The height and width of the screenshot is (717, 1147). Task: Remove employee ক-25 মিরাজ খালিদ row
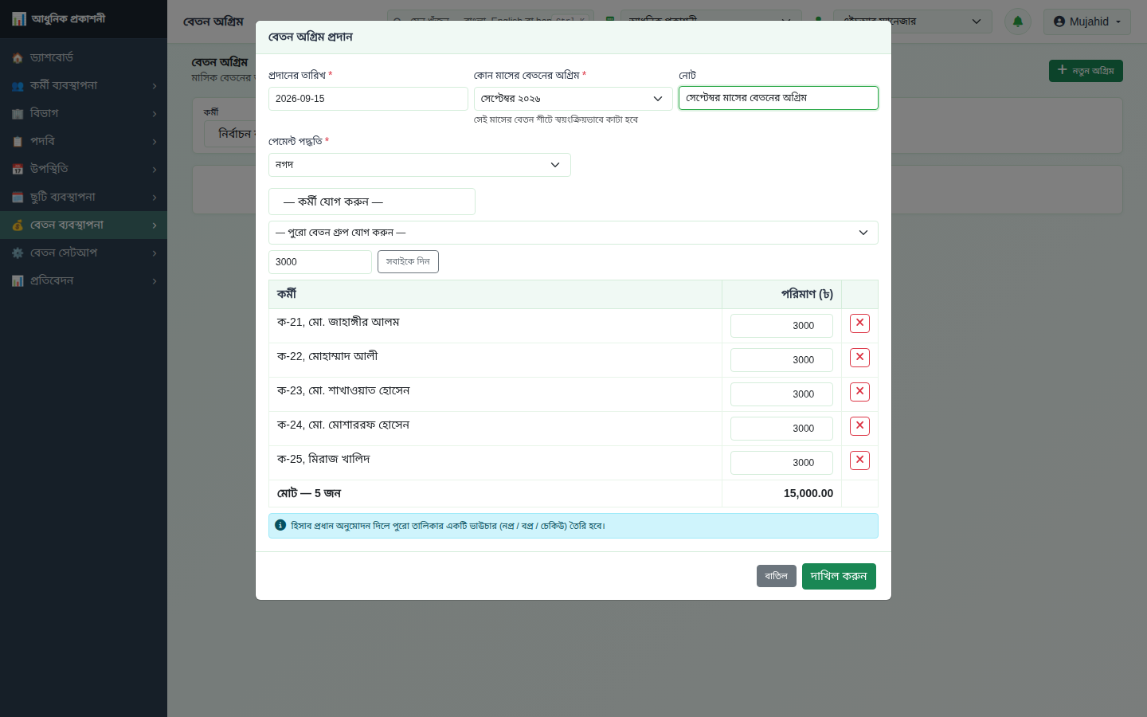pos(859,460)
